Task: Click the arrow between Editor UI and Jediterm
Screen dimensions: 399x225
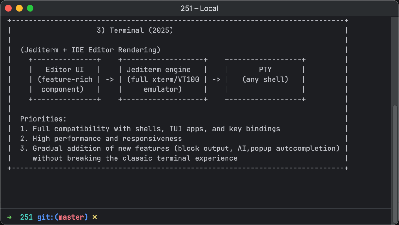Action: click(110, 80)
